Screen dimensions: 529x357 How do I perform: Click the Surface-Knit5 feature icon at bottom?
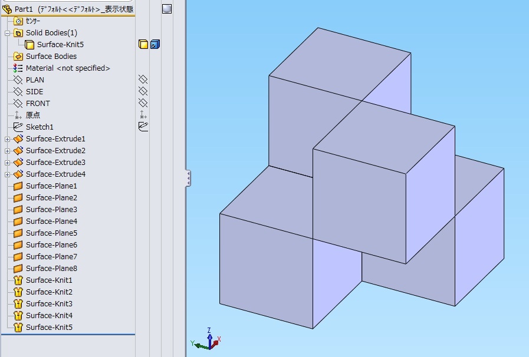point(18,328)
